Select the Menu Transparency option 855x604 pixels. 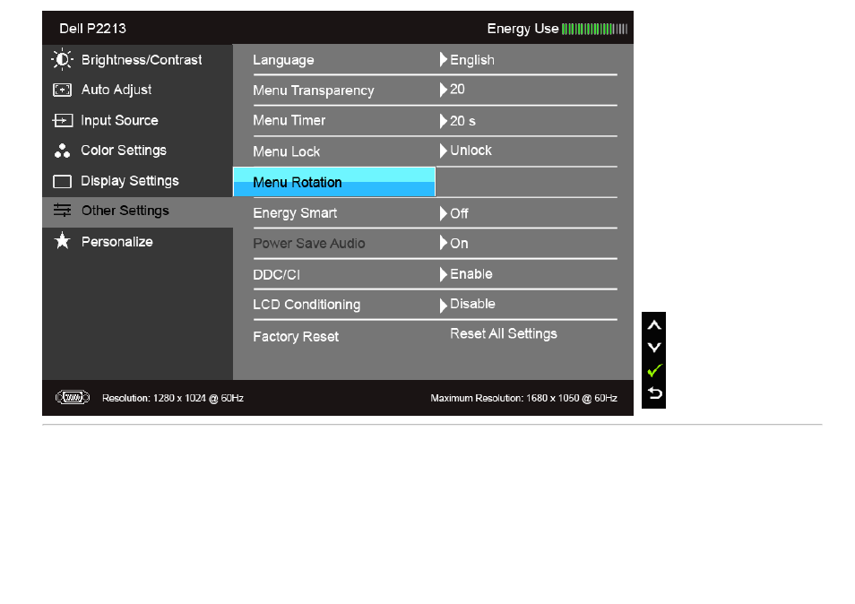tap(314, 91)
